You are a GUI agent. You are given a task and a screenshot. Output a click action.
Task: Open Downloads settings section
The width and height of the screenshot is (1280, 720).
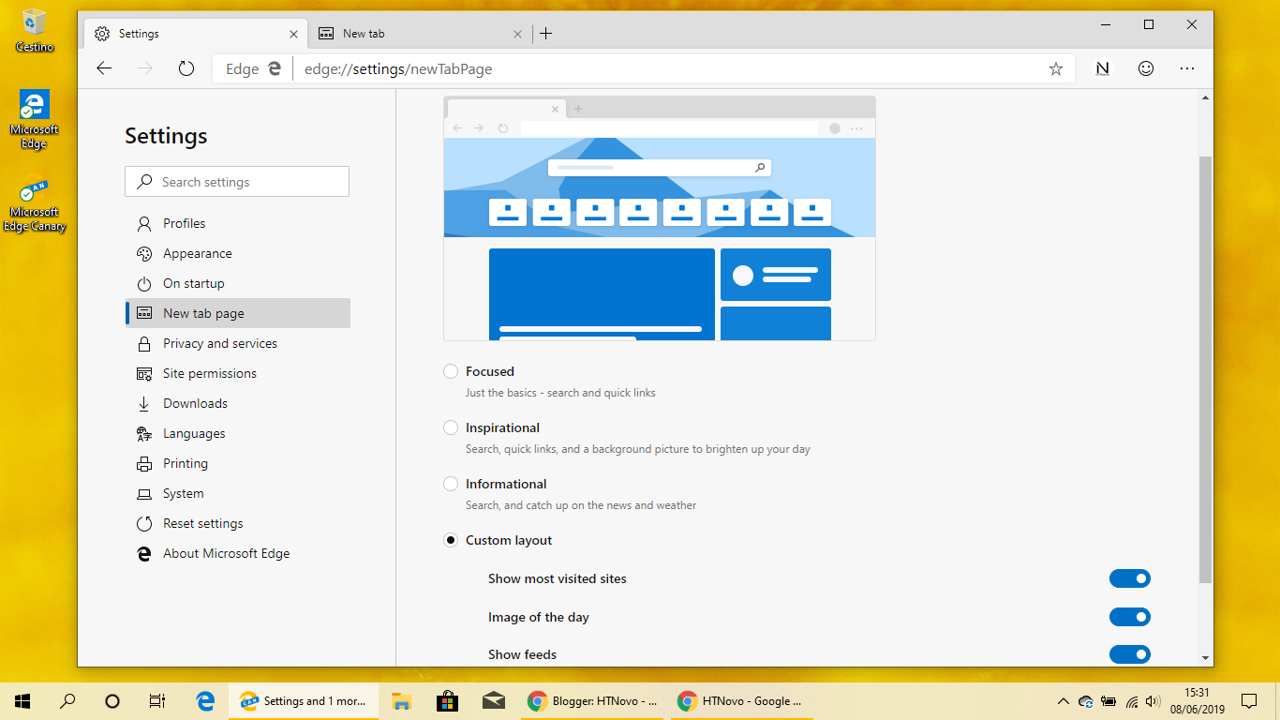237,403
